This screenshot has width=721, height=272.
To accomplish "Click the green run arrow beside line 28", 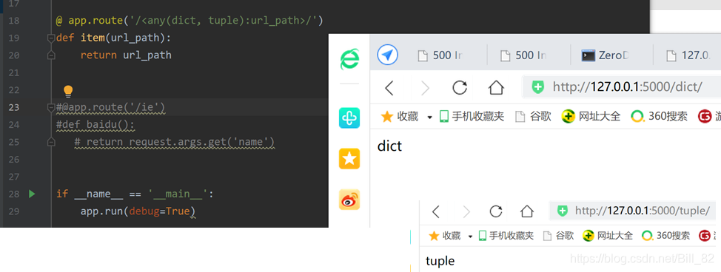I will 32,194.
